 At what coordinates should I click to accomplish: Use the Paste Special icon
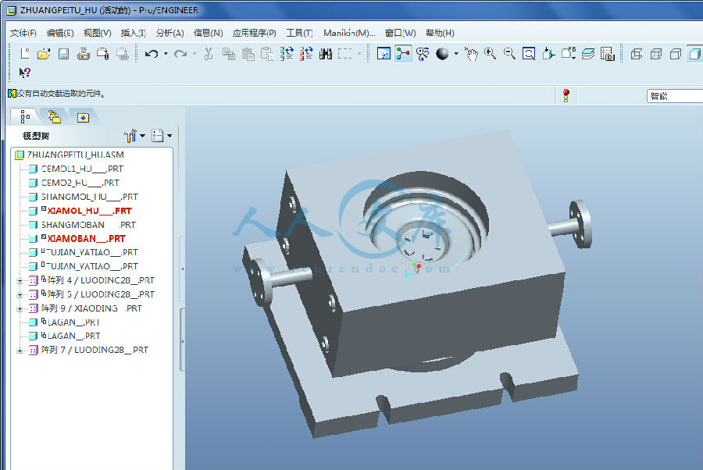(268, 54)
